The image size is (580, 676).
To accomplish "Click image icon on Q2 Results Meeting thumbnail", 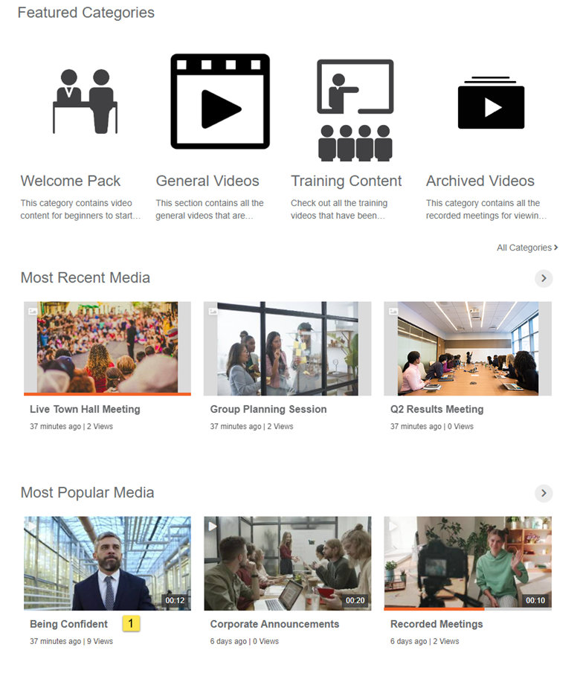I will 393,311.
